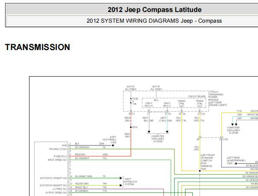Screen dimensions: 258x196
Task: Click the "(LEFT REAR ENGINE COMPT)" note
Action: point(218,104)
